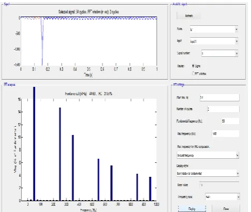
Task: Click the Fundamental THD title above FFT plot
Action: [88, 94]
